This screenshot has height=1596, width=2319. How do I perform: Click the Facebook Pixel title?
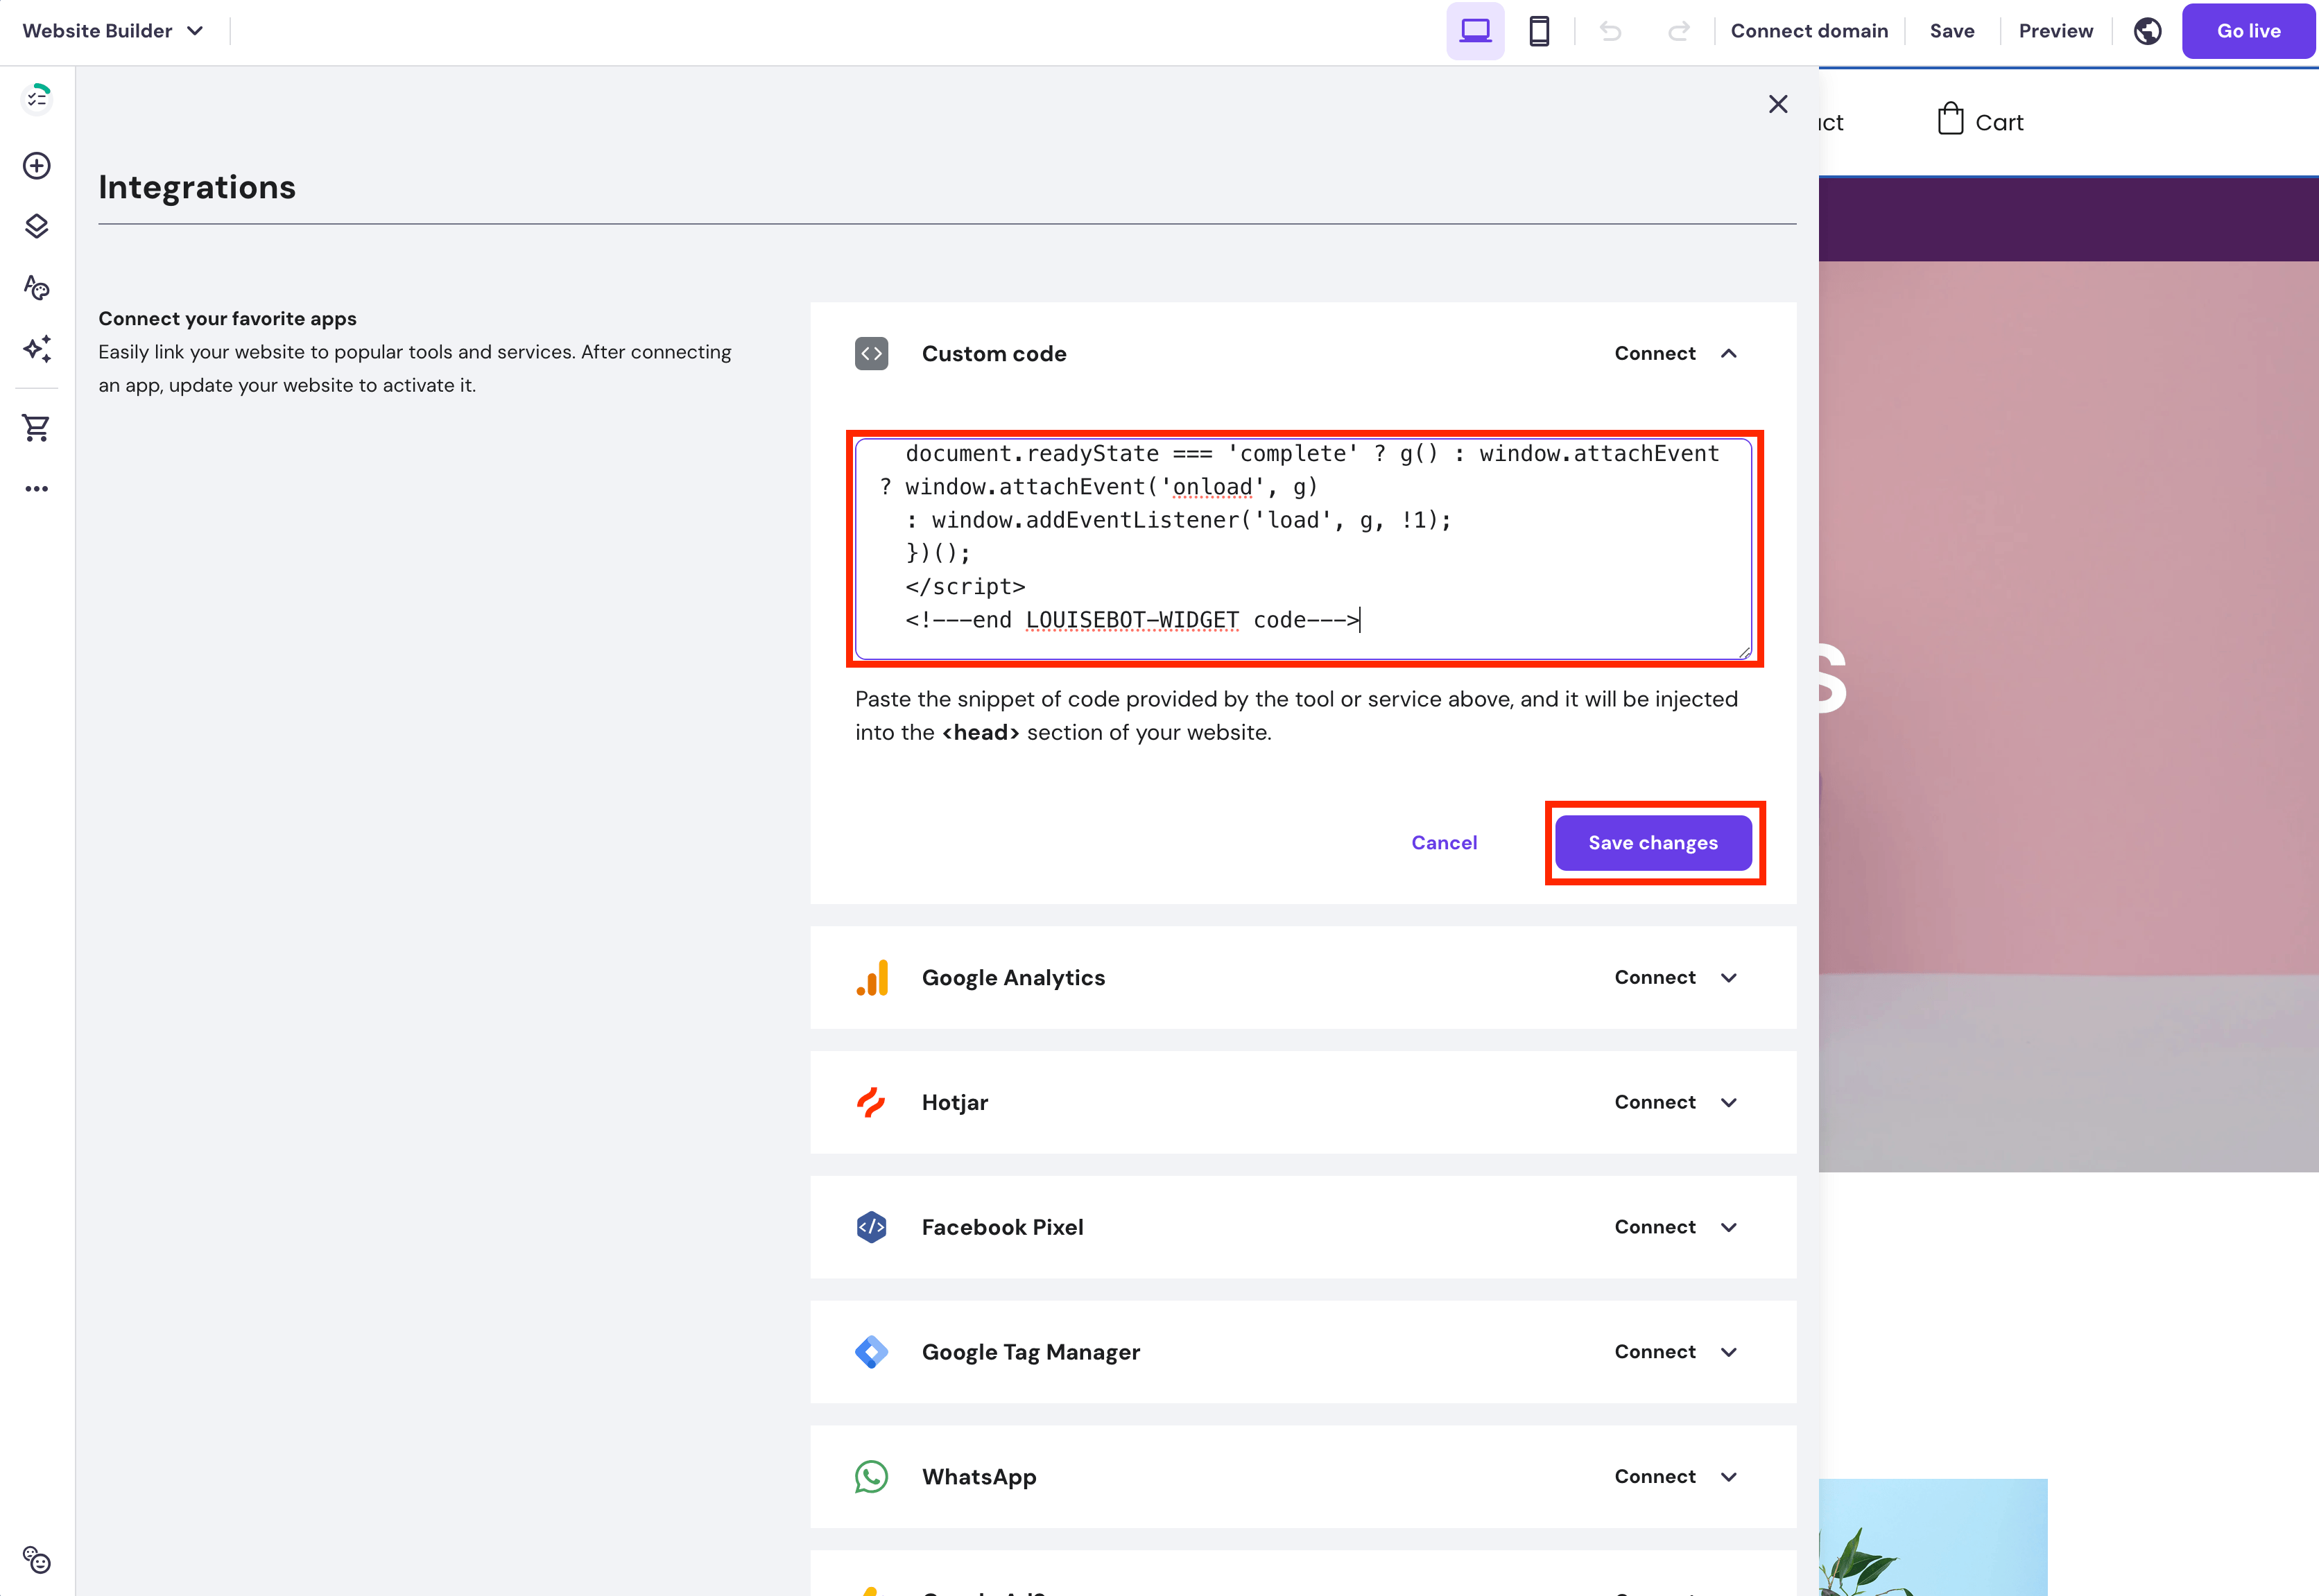click(1002, 1227)
